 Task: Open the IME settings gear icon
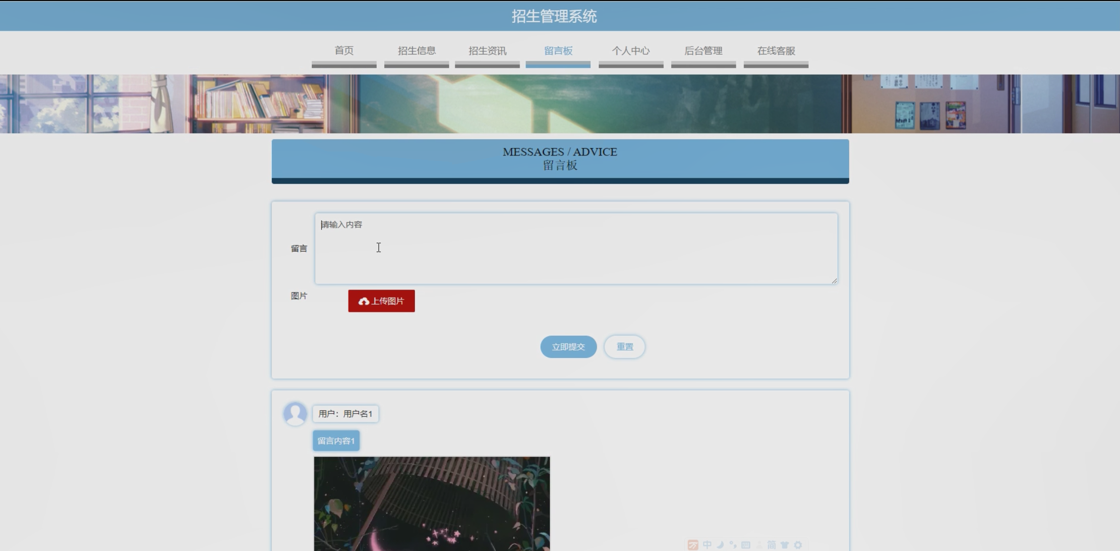[x=798, y=545]
